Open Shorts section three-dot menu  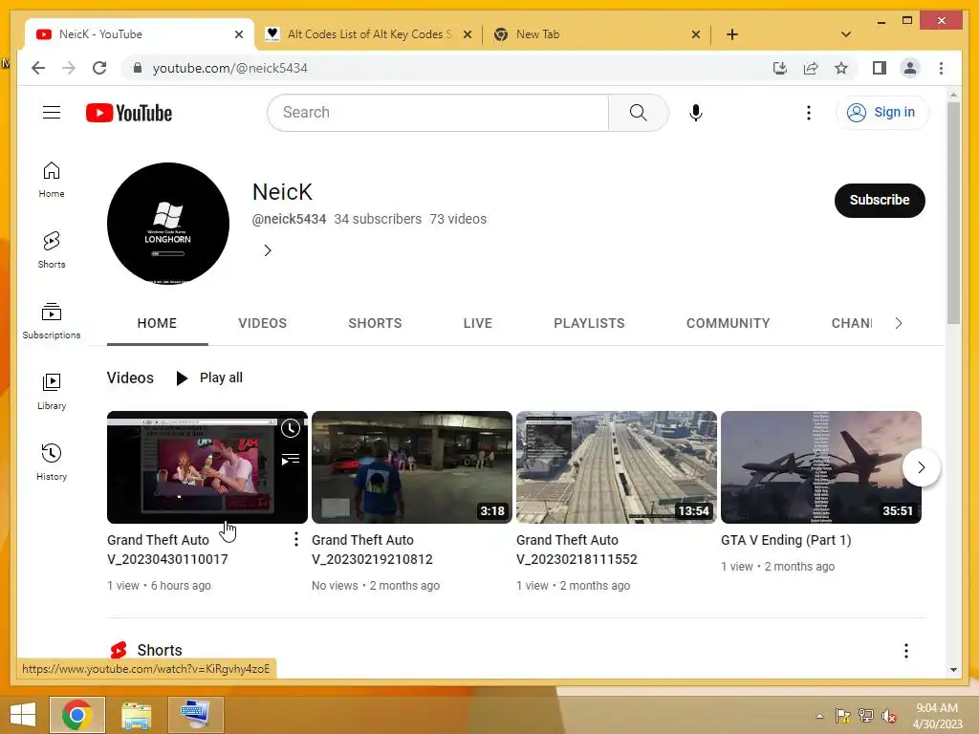pos(906,651)
